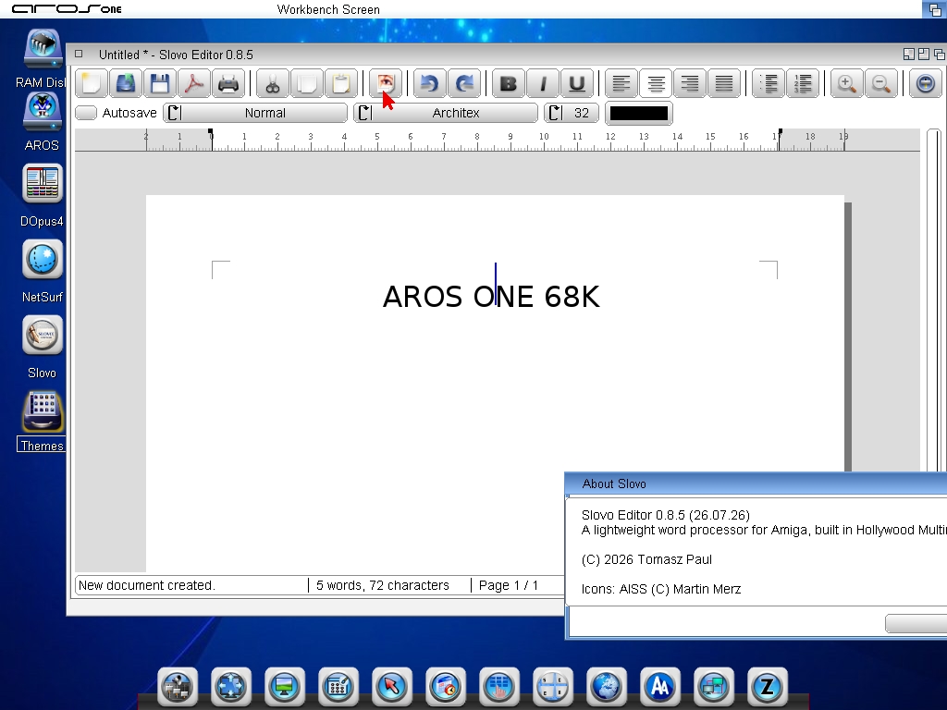Paste using the clipboard icon

(x=341, y=83)
